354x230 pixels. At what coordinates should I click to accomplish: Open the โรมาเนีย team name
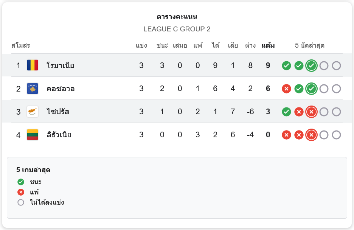[60, 66]
